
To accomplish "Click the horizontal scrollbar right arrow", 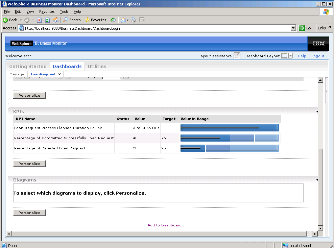I will tap(315, 234).
